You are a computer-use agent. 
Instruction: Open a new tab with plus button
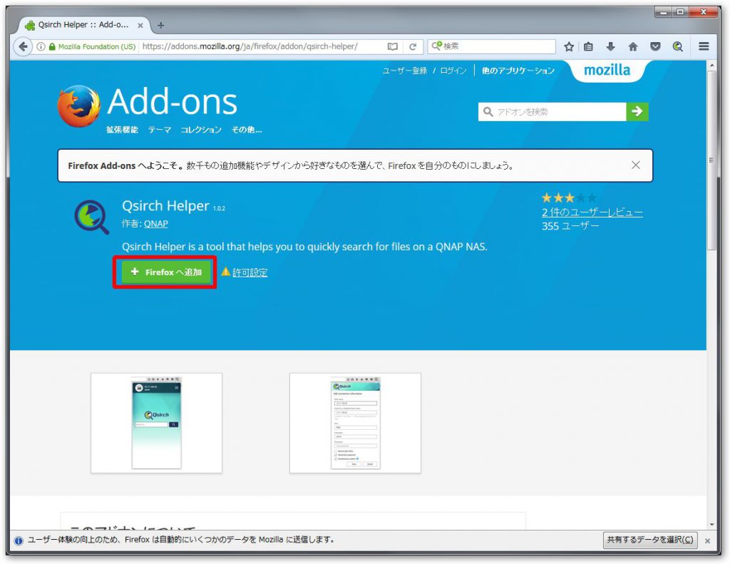(160, 25)
